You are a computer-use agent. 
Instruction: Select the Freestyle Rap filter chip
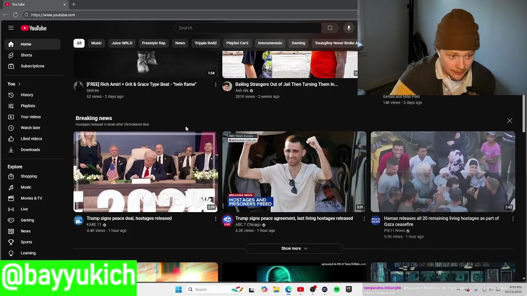154,43
